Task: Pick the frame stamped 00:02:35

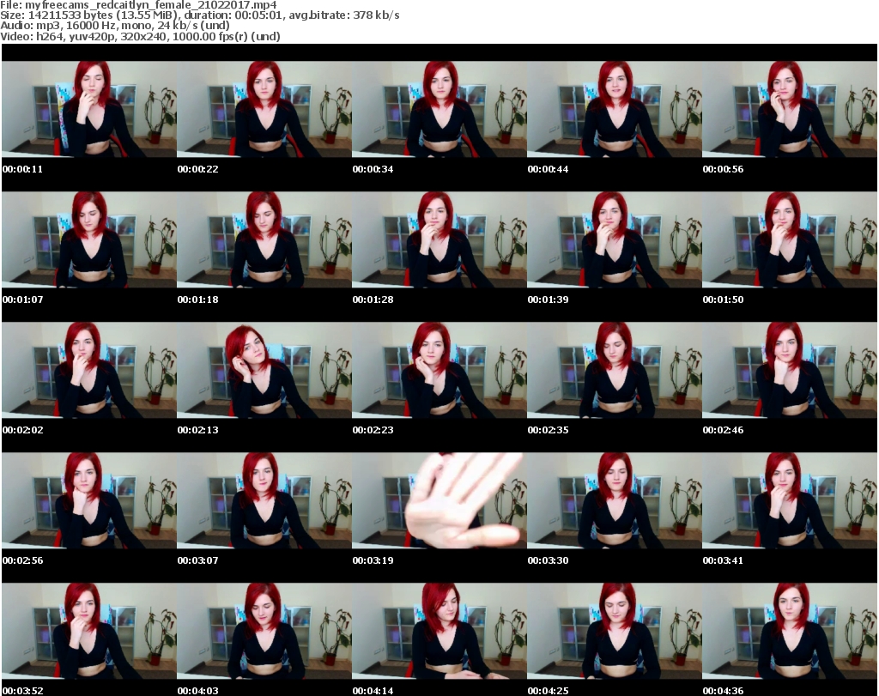Action: click(x=614, y=370)
